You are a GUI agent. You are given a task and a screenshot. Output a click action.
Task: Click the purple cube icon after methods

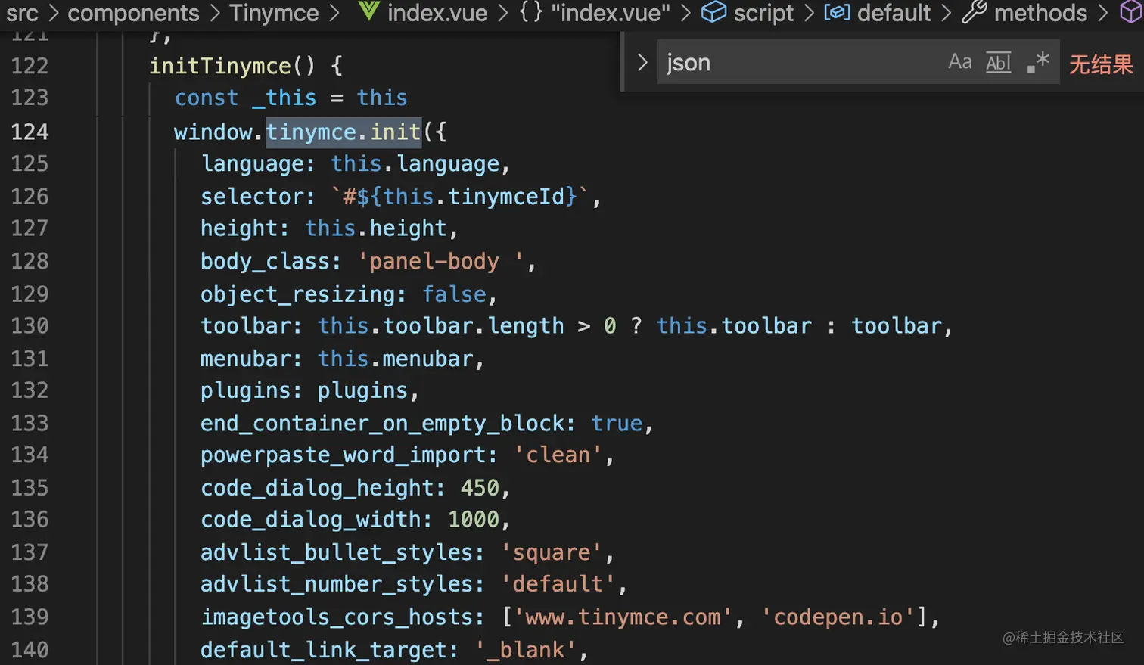(x=1130, y=12)
